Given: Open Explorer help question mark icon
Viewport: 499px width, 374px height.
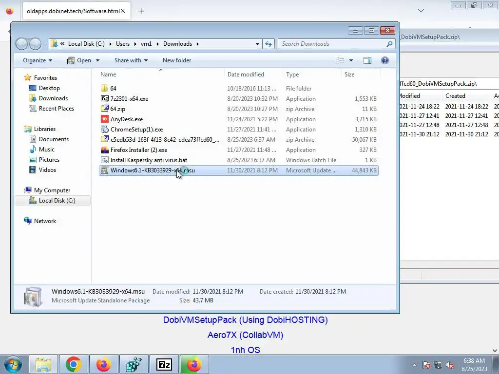Looking at the screenshot, I should (x=385, y=60).
